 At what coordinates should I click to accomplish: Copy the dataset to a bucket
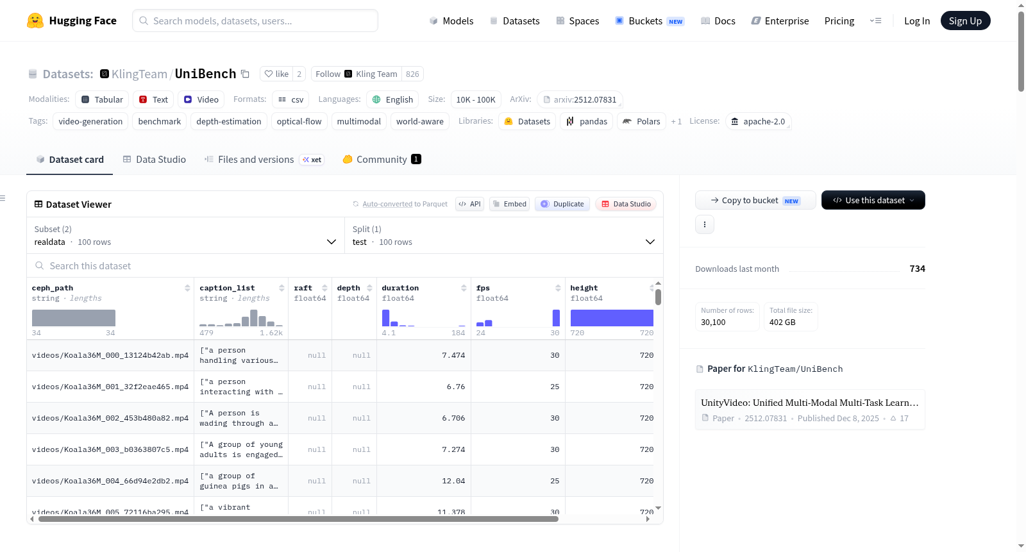coord(755,200)
